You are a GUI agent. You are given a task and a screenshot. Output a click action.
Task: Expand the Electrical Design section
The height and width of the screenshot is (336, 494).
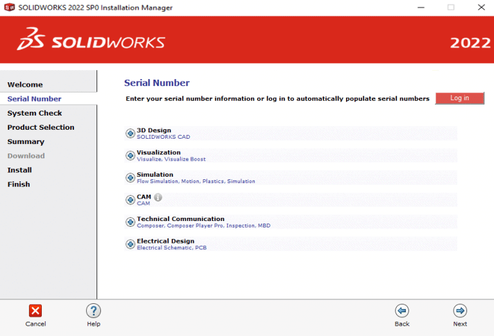[130, 244]
